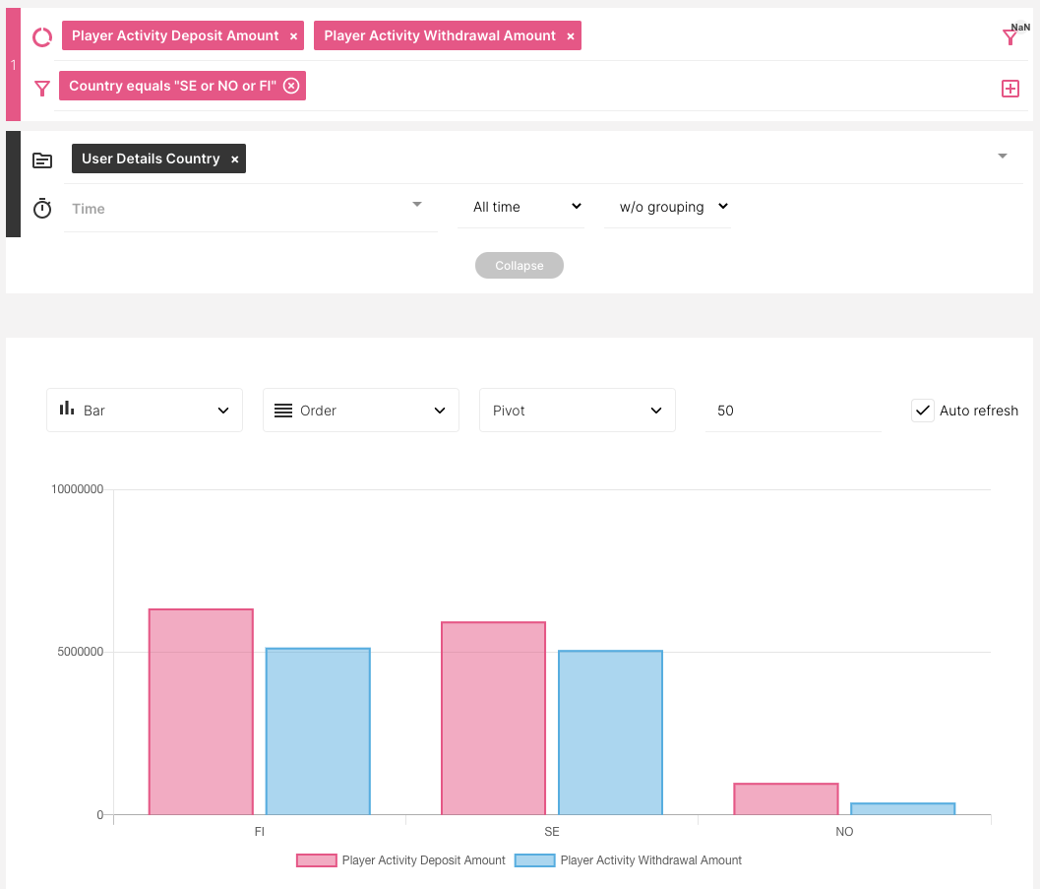Toggle the Auto refresh checkbox

[922, 411]
